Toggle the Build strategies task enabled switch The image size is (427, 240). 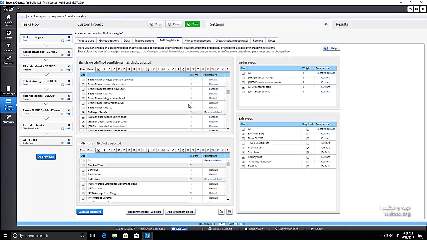tap(68, 41)
